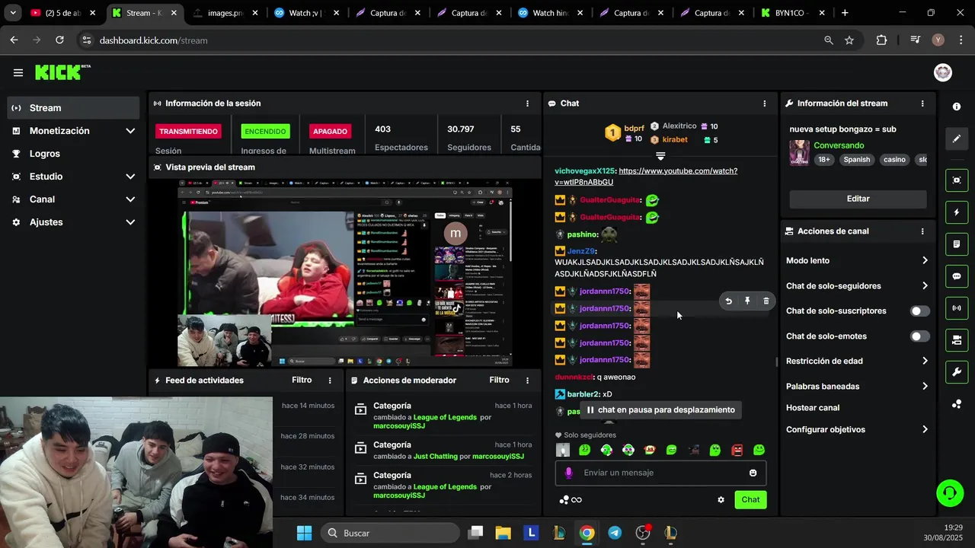
Task: Collapse the chat leaderboard arrow under bdprf
Action: coord(660,156)
